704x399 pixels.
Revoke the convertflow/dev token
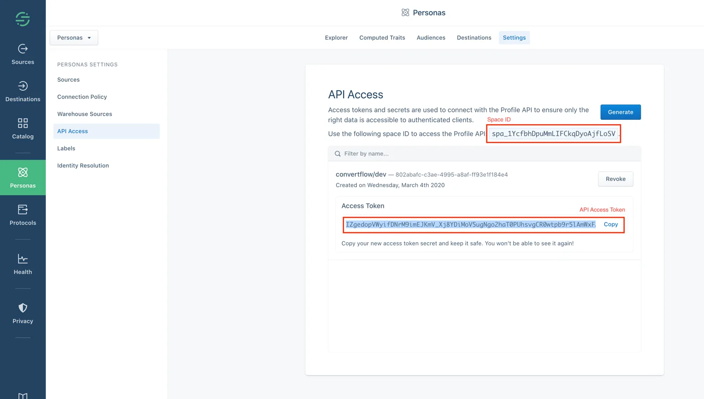pyautogui.click(x=616, y=179)
